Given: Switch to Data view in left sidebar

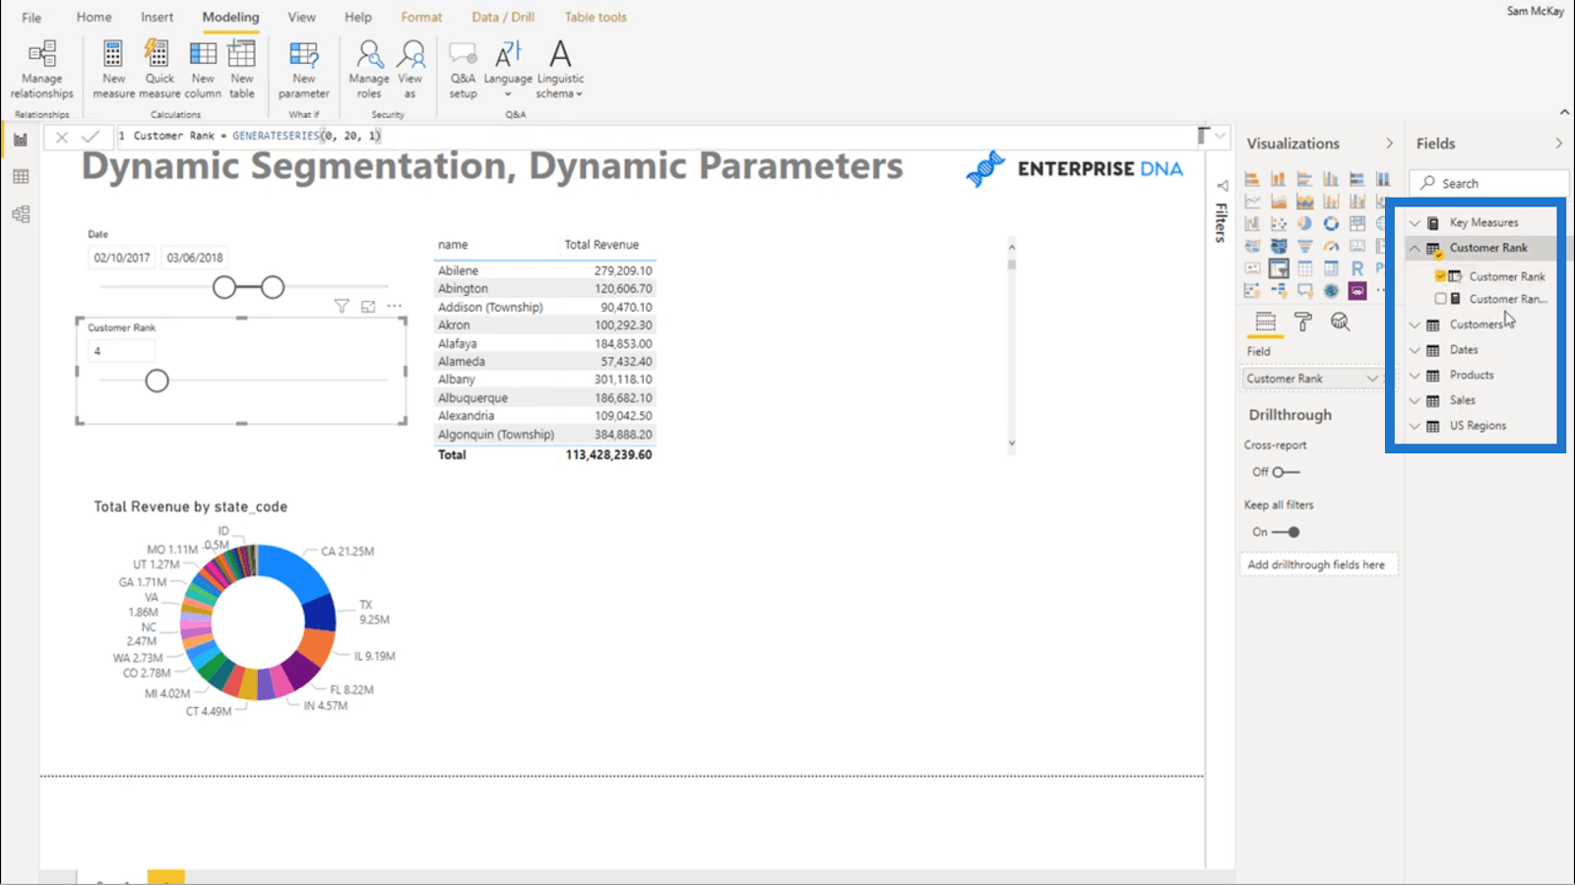Looking at the screenshot, I should 21,177.
